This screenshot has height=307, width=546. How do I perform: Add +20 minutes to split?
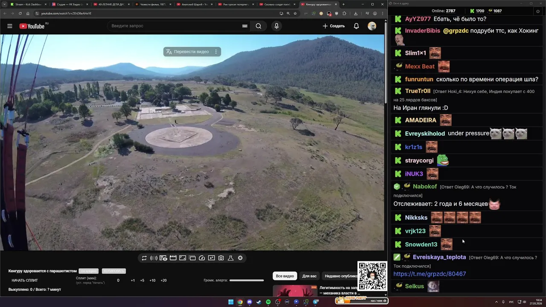[x=163, y=281]
